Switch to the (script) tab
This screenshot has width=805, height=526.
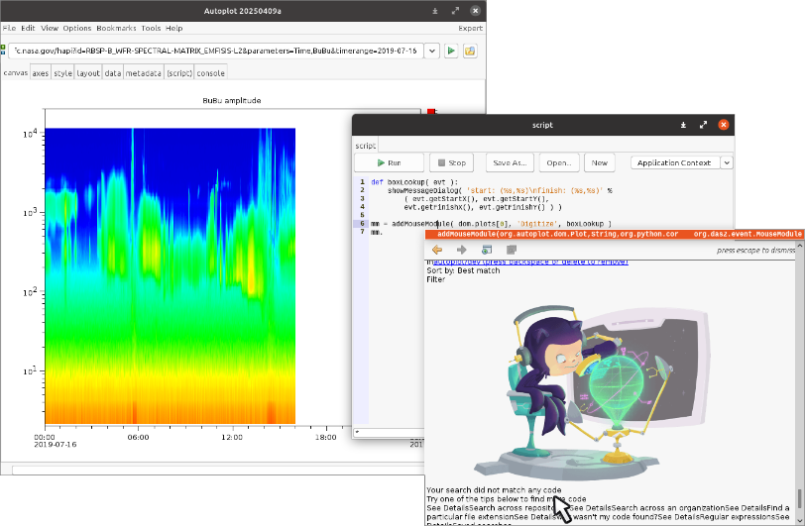click(179, 73)
